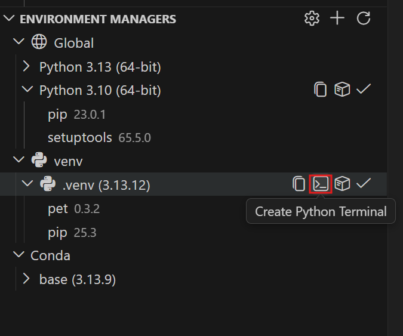This screenshot has width=403, height=336.
Task: Collapse the Global group chevron
Action: coord(19,42)
